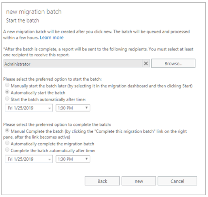Viewport: 208px width, 197px height.
Task: Click the start date dropdown arrow
Action: coord(50,108)
